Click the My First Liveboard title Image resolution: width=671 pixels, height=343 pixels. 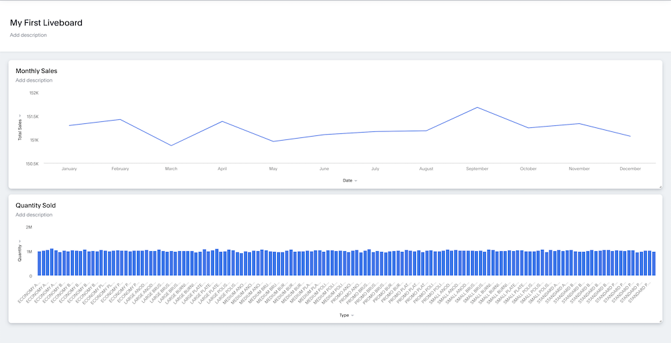pos(46,23)
